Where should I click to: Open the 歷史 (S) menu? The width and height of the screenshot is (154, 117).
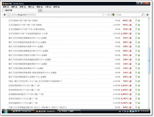pyautogui.click(x=31, y=7)
